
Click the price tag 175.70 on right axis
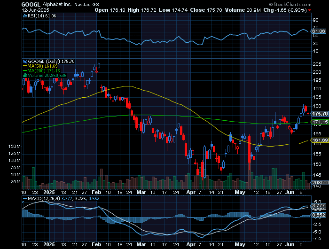320,114
